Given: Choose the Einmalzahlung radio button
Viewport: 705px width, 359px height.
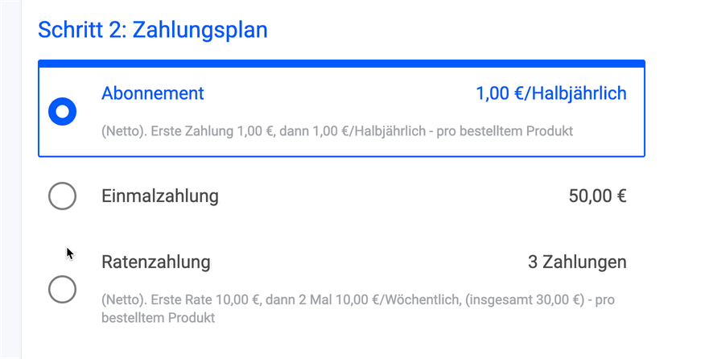Looking at the screenshot, I should (x=63, y=196).
